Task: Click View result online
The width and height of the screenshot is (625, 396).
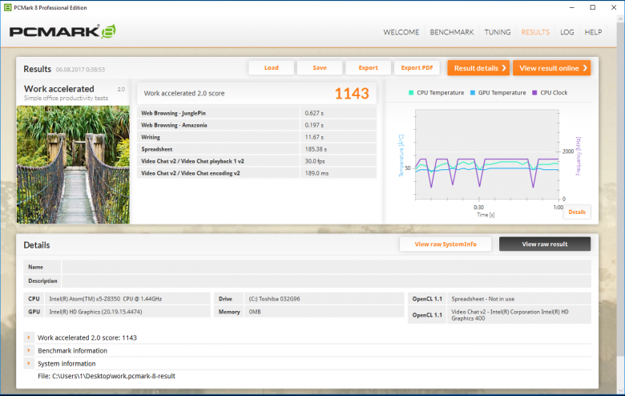Action: pyautogui.click(x=551, y=68)
